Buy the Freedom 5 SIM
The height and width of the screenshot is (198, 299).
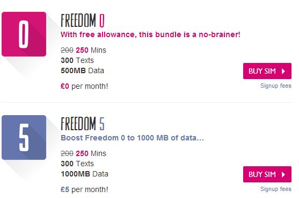point(267,174)
